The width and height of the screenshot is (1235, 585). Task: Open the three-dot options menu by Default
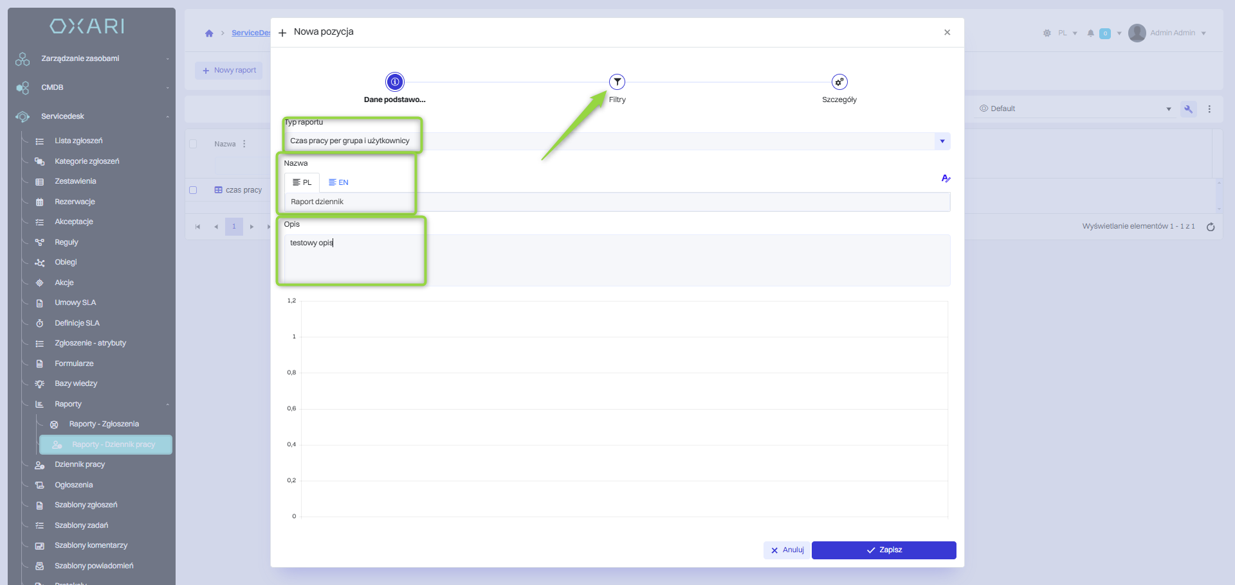point(1209,109)
